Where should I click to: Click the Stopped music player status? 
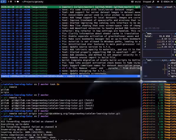148,1
